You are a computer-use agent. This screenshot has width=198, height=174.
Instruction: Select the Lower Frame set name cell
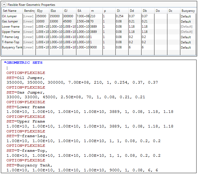point(12,27)
